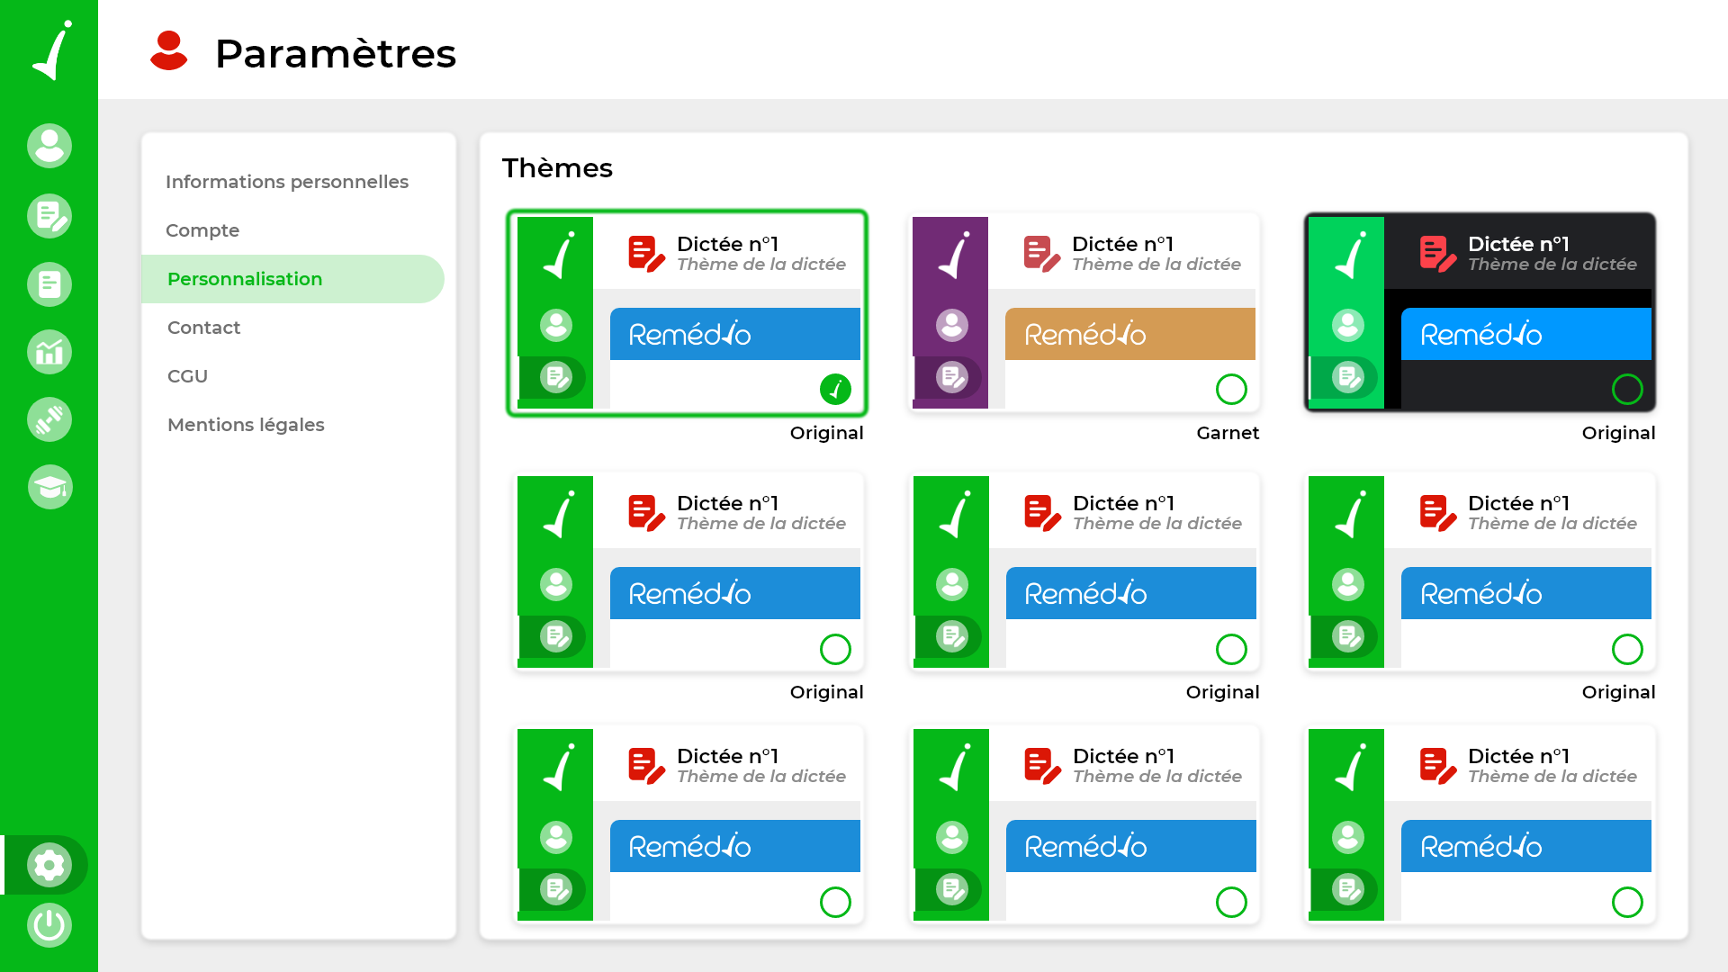Open the settings gear icon in the sidebar
The height and width of the screenshot is (972, 1728).
(x=49, y=865)
